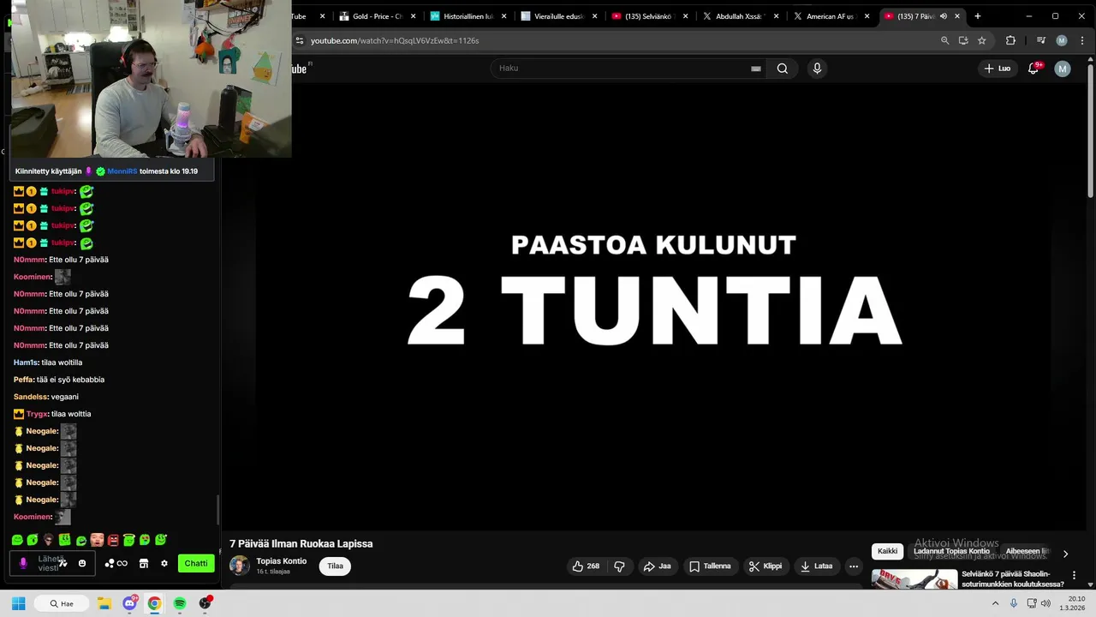Image resolution: width=1096 pixels, height=617 pixels.
Task: Create a clip with Klippi
Action: point(765,566)
